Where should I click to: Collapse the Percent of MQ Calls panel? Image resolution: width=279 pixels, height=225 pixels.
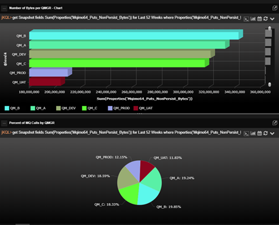pyautogui.click(x=4, y=123)
